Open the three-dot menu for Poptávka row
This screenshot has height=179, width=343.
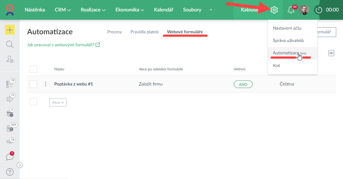(46, 84)
